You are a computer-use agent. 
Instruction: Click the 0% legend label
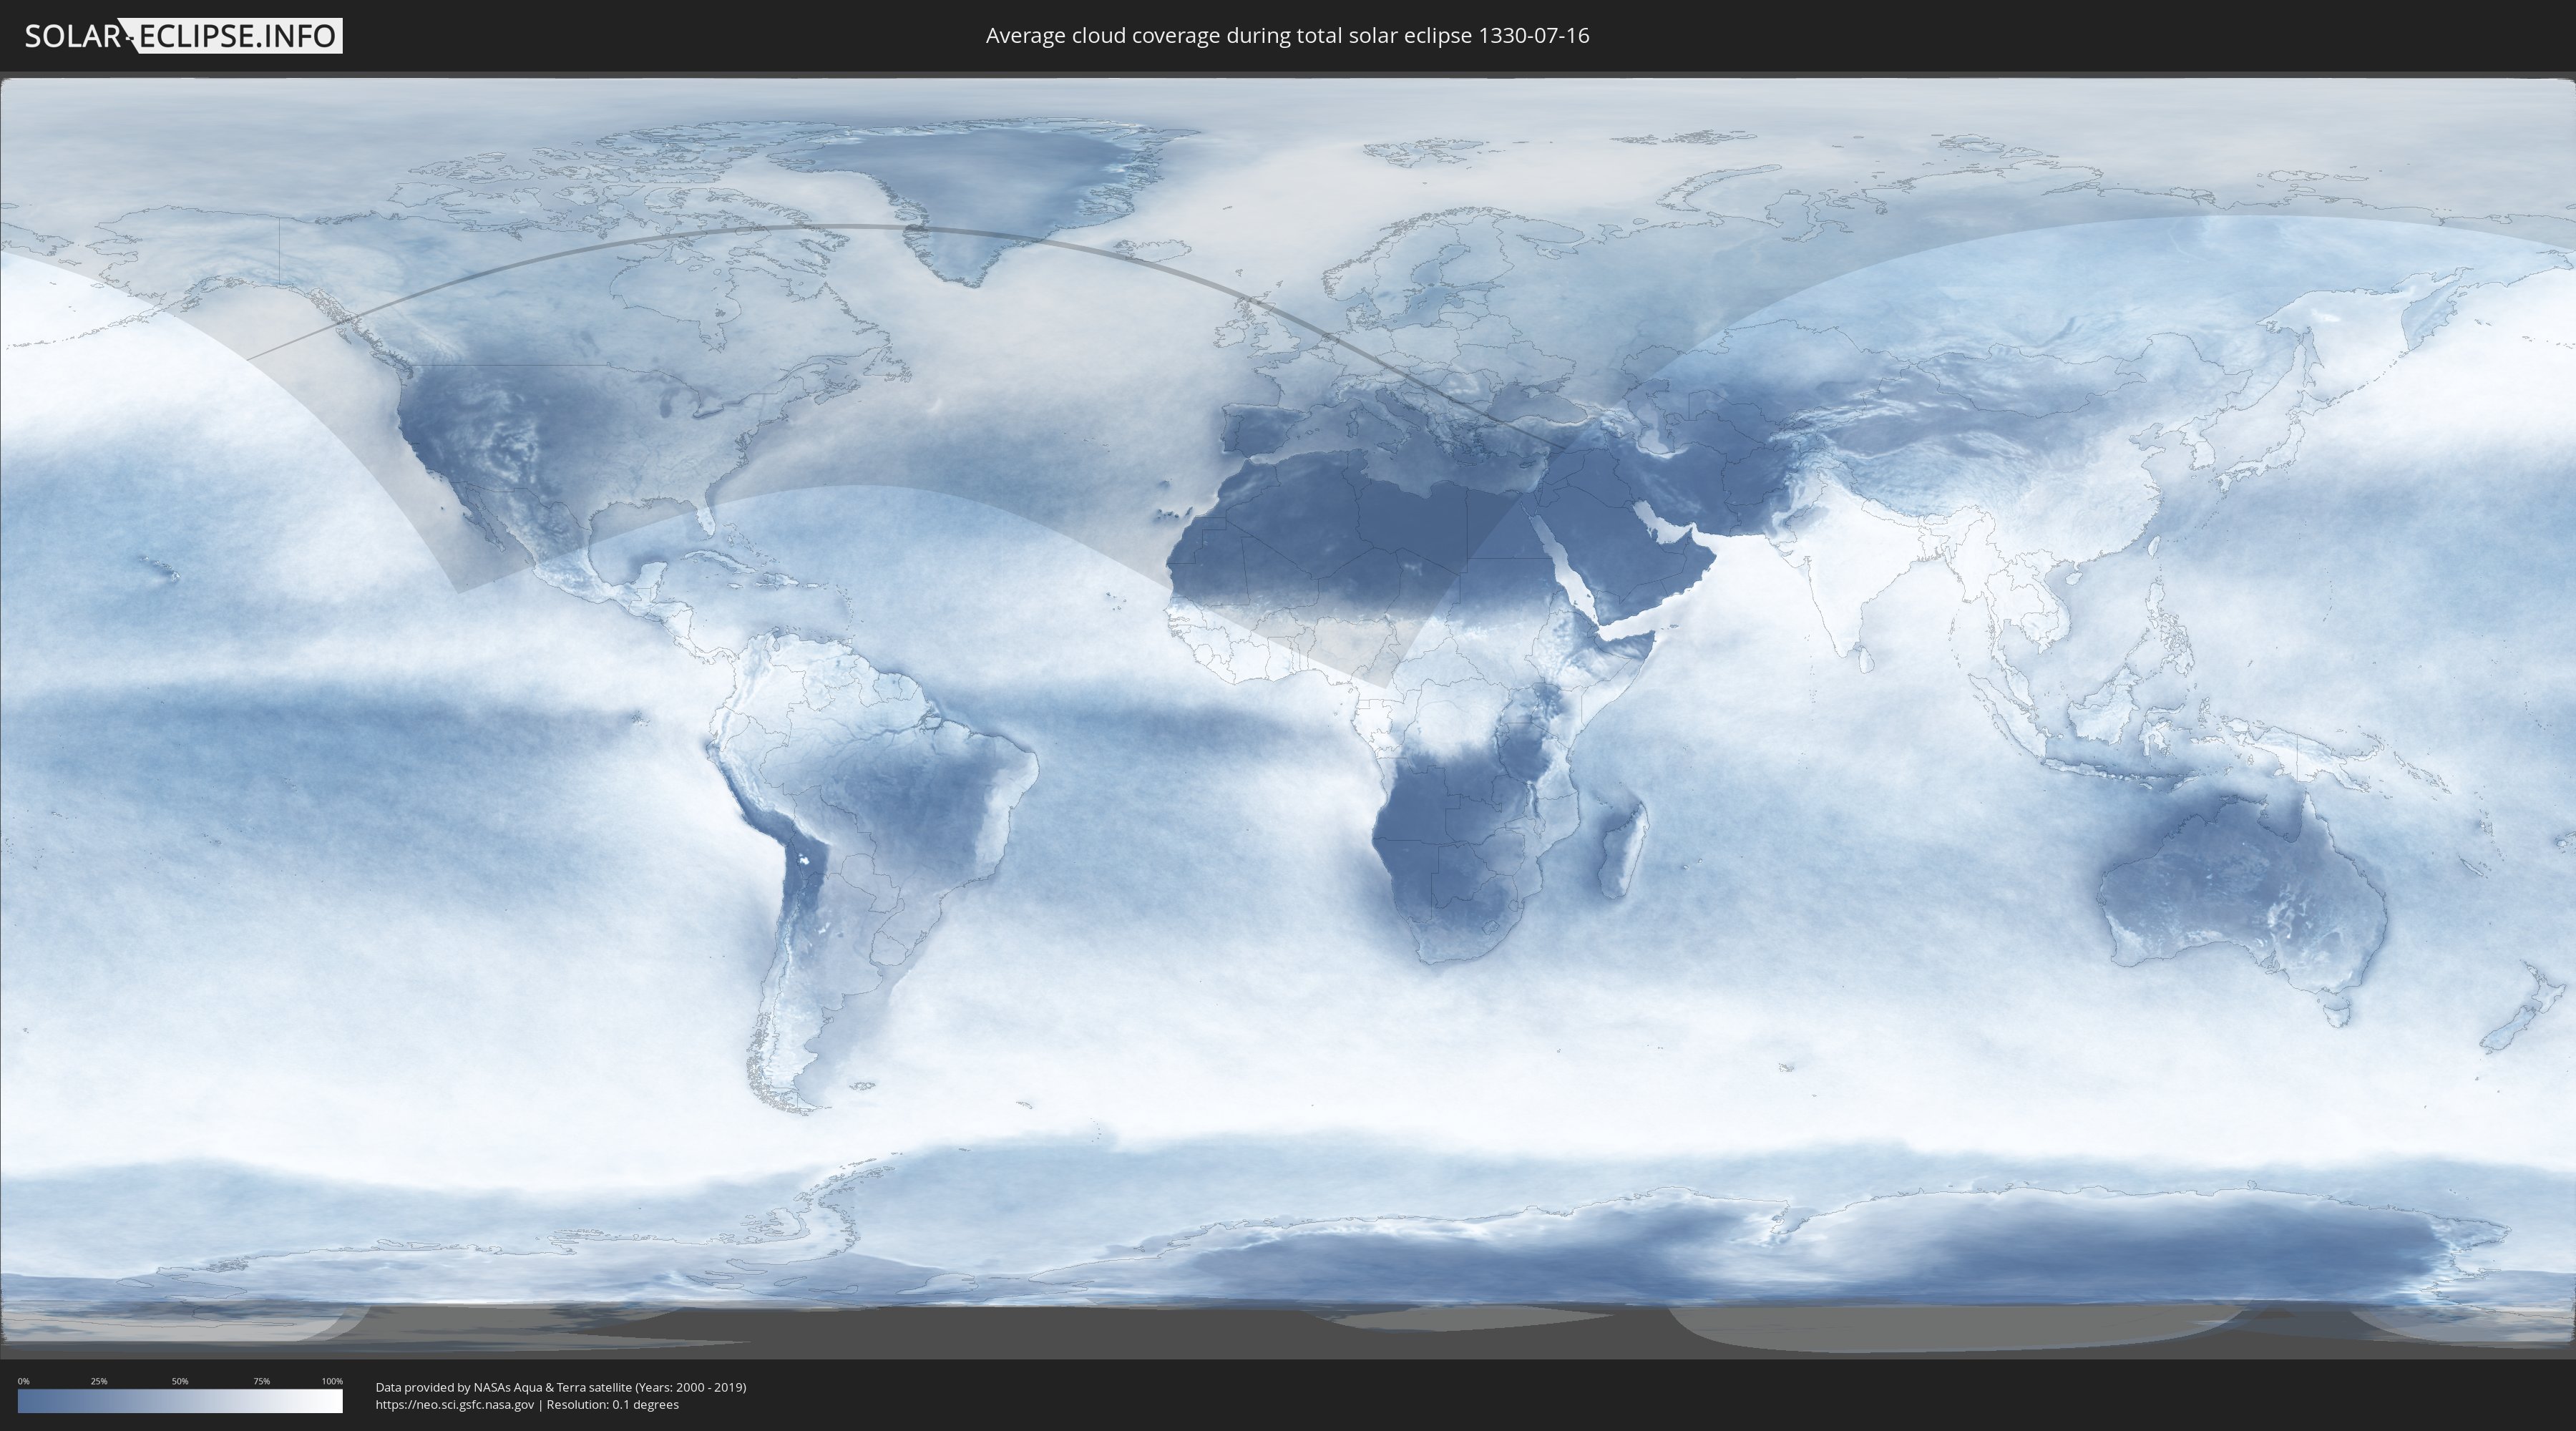(24, 1381)
